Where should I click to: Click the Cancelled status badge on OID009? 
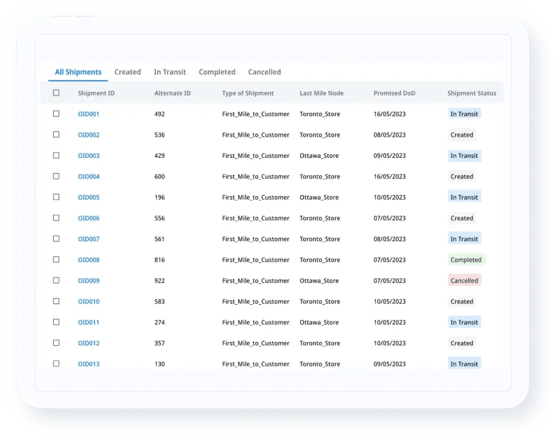click(464, 280)
